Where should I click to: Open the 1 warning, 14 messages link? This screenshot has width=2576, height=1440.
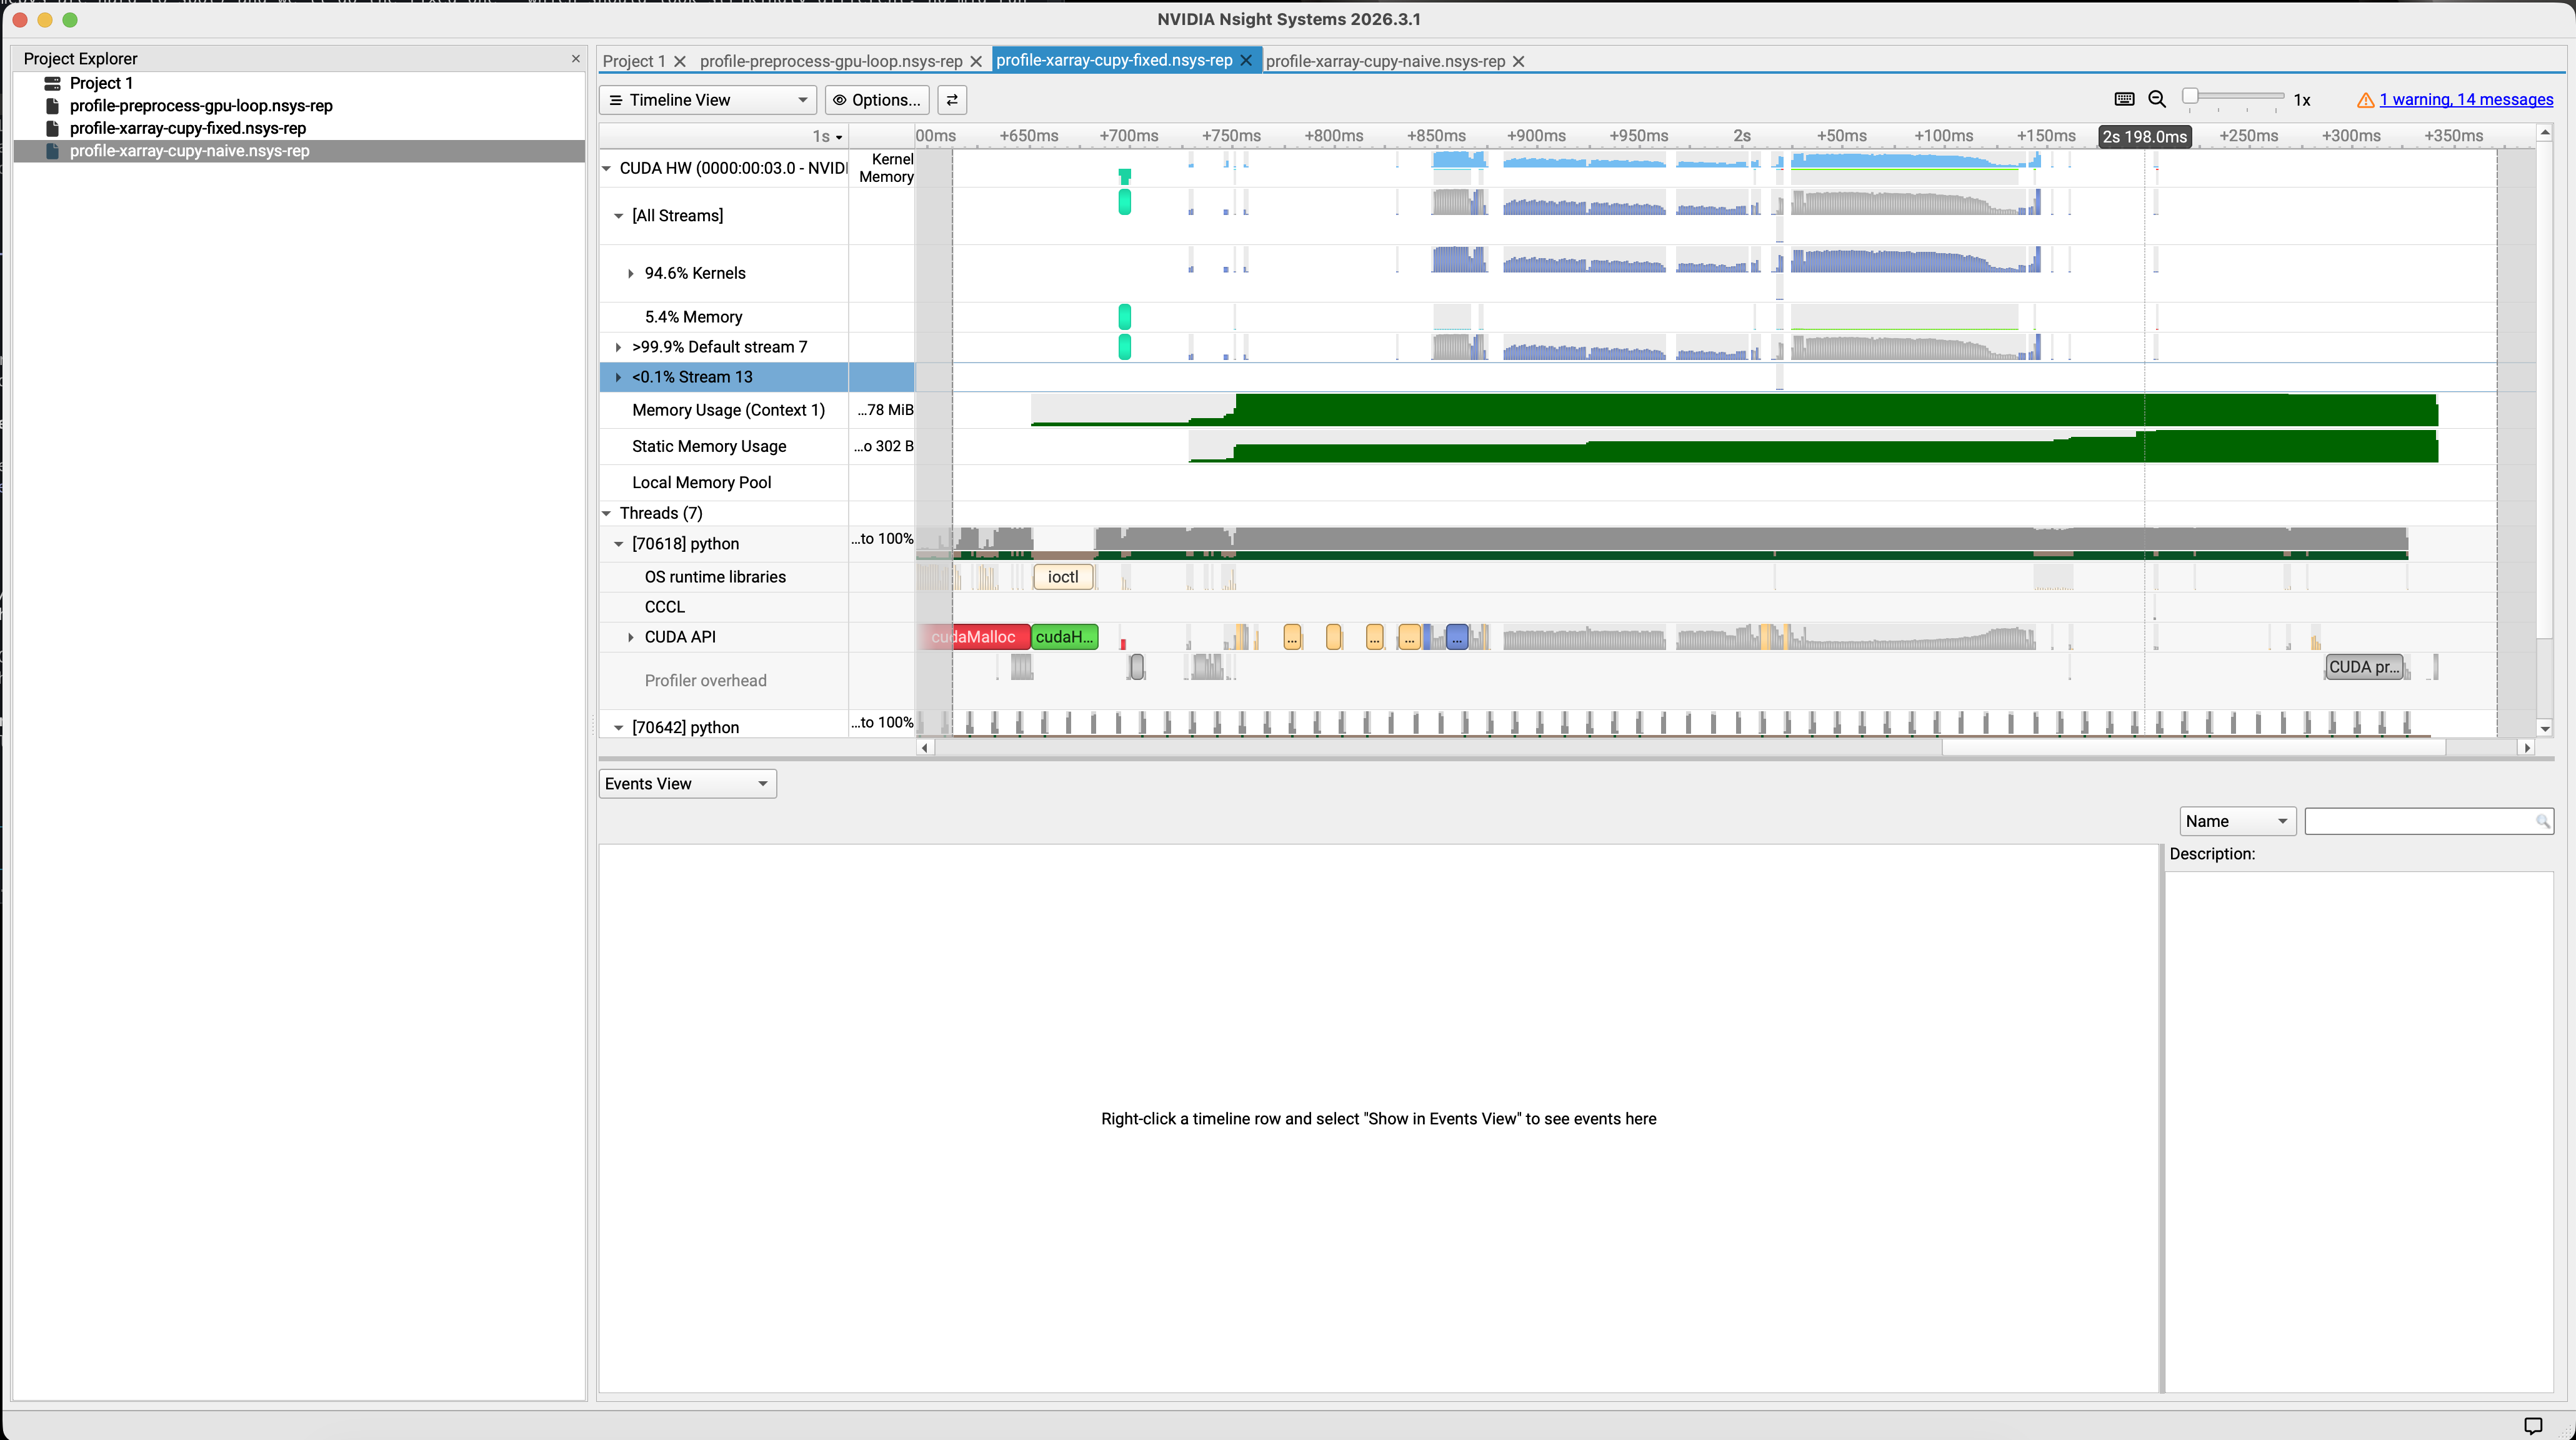(x=2466, y=100)
